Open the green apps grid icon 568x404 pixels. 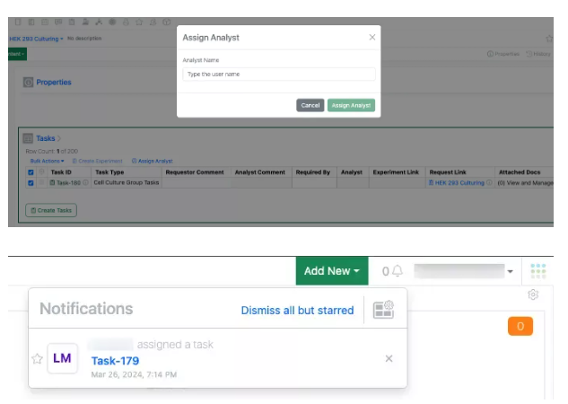click(x=537, y=271)
